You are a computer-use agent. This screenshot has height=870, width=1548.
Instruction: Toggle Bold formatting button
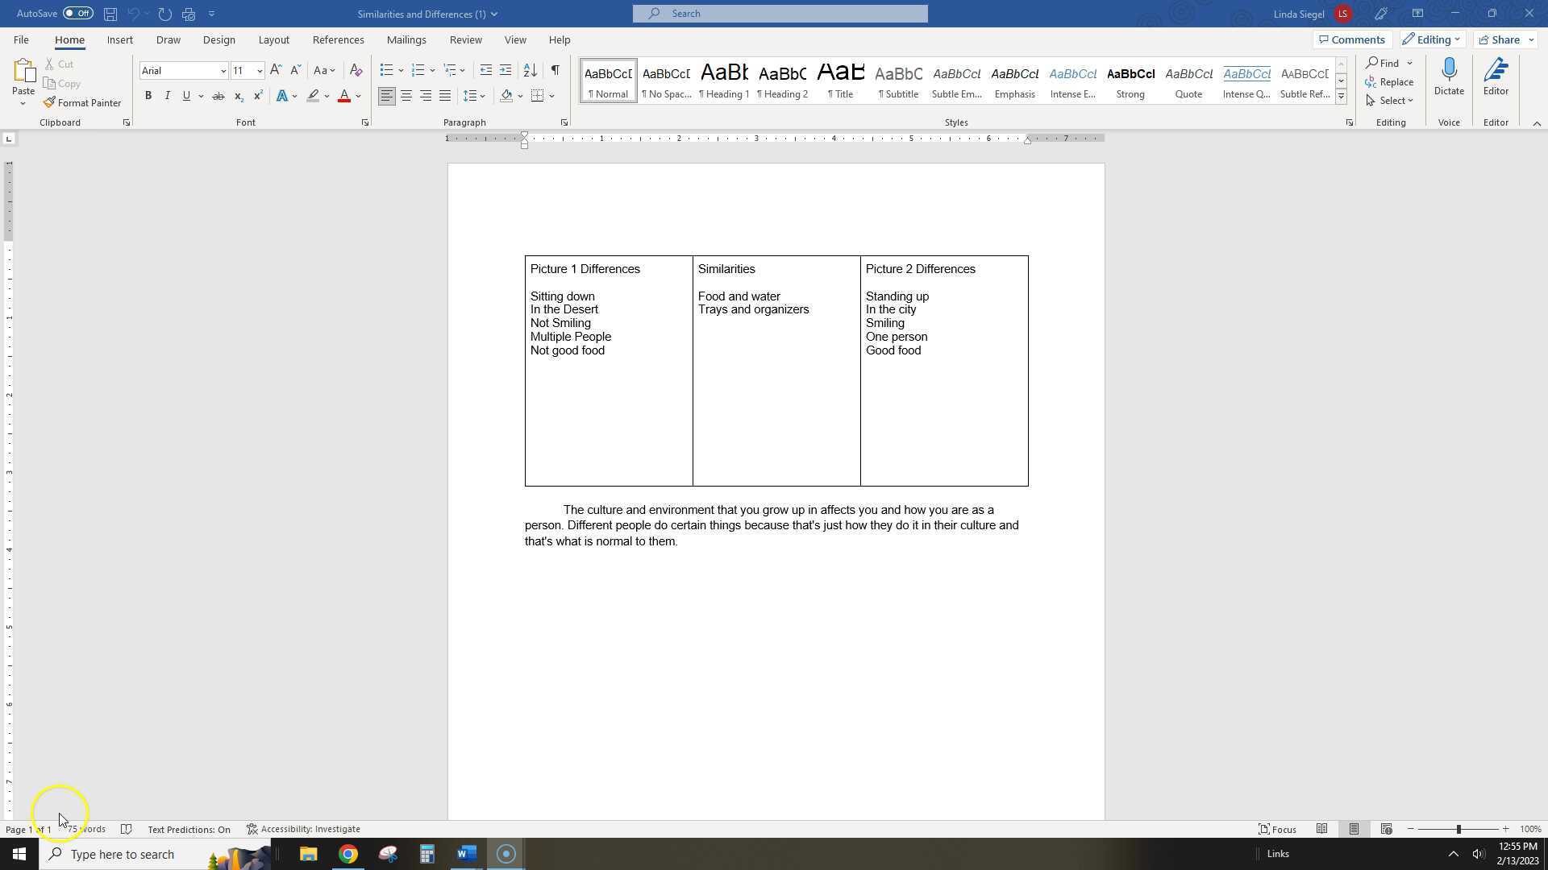(x=148, y=96)
